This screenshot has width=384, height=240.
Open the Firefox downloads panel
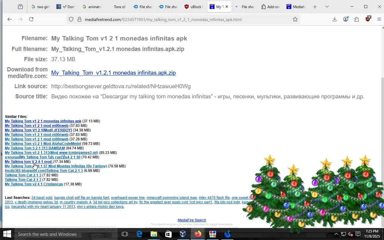[334, 19]
